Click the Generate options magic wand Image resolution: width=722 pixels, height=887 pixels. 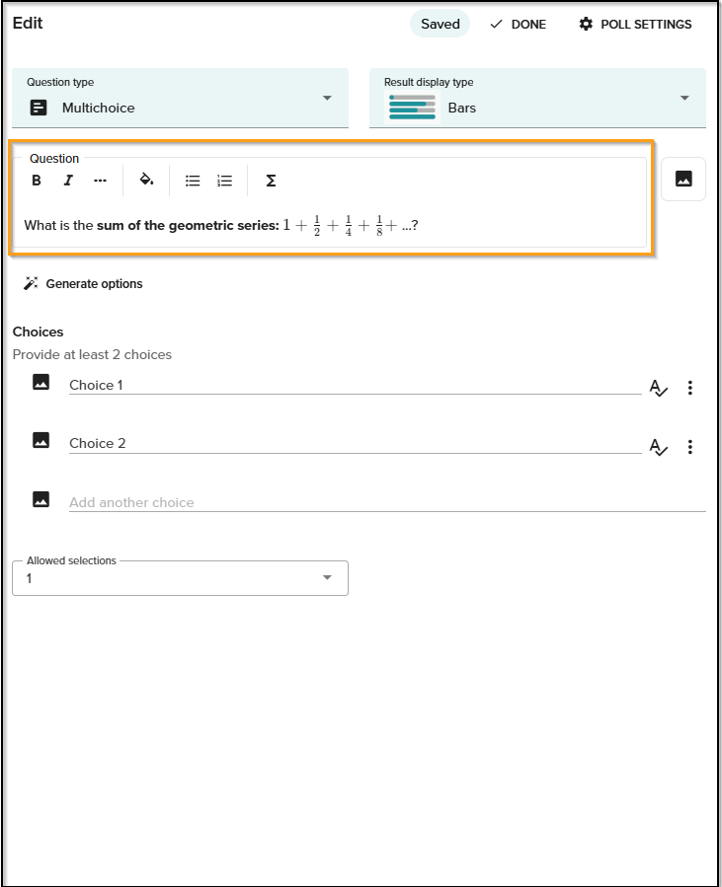(83, 283)
